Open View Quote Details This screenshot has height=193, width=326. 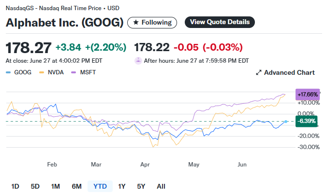(x=220, y=22)
